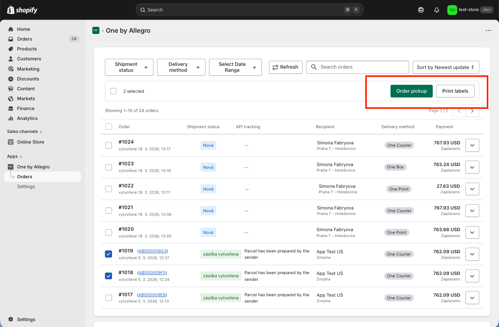Screen dimensions: 499x327
Task: Check the select-all orders checkbox
Action: point(108,127)
